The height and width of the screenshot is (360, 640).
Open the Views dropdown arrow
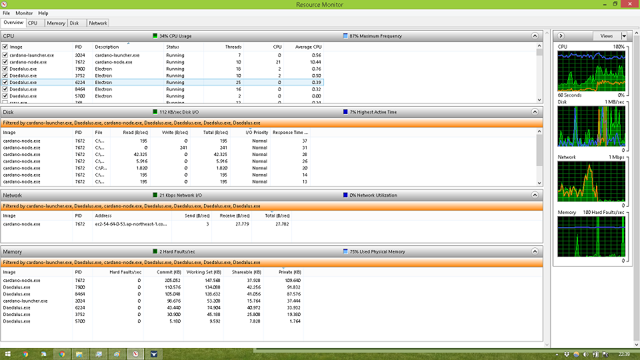pyautogui.click(x=624, y=36)
